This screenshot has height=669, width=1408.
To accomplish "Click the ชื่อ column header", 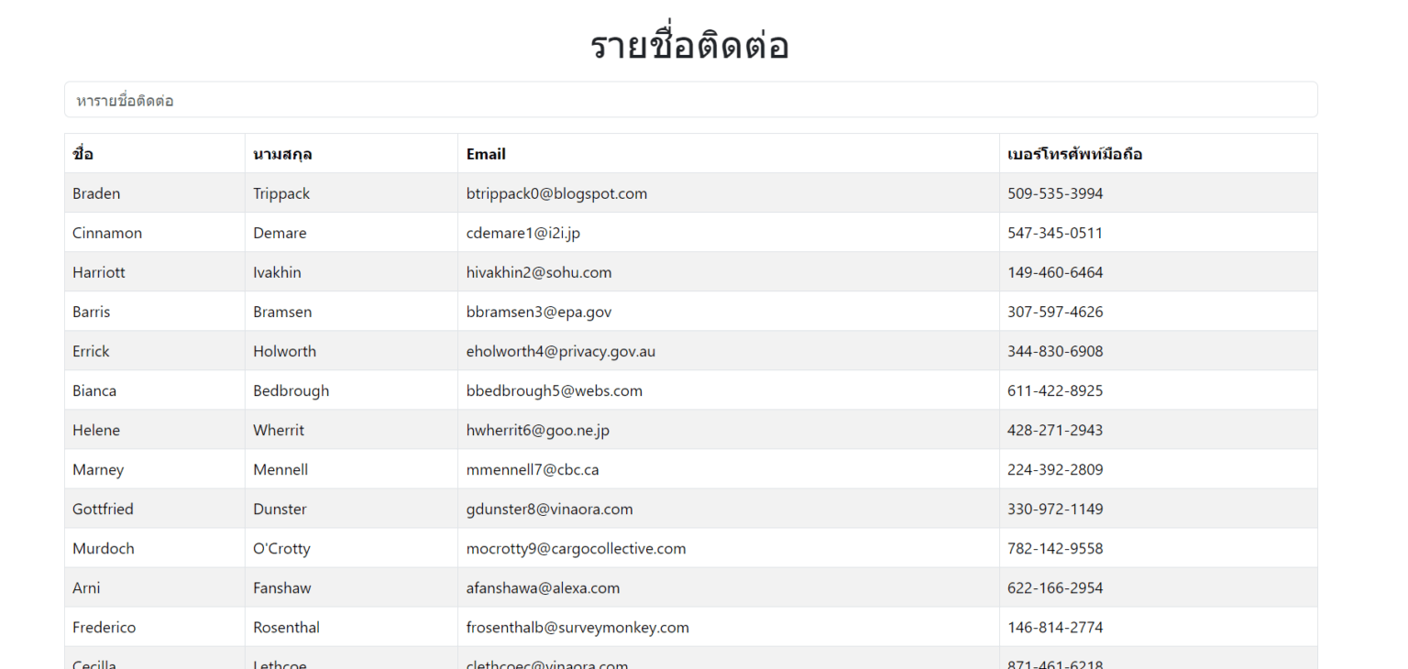I will [82, 153].
